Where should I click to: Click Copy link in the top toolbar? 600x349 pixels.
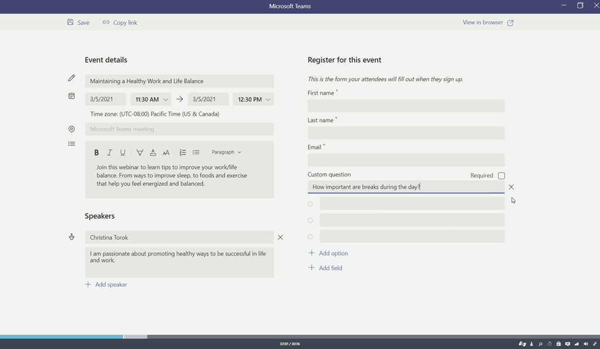pyautogui.click(x=120, y=22)
